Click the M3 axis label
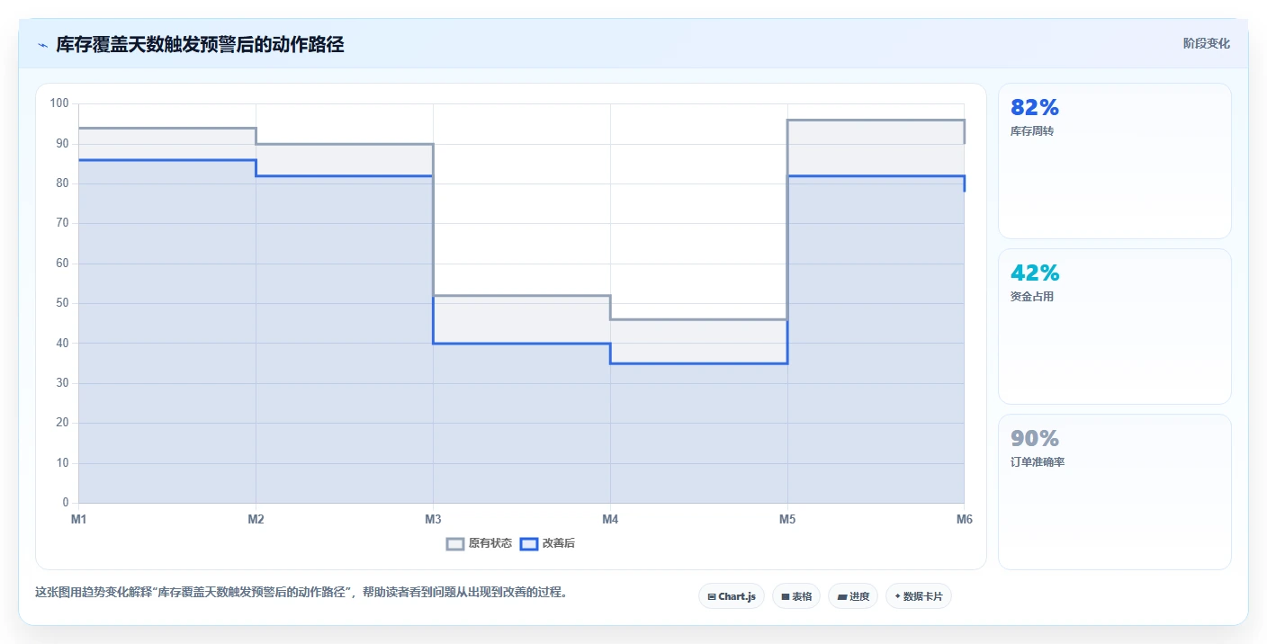Screen dimensions: 1267x644 click(x=433, y=519)
